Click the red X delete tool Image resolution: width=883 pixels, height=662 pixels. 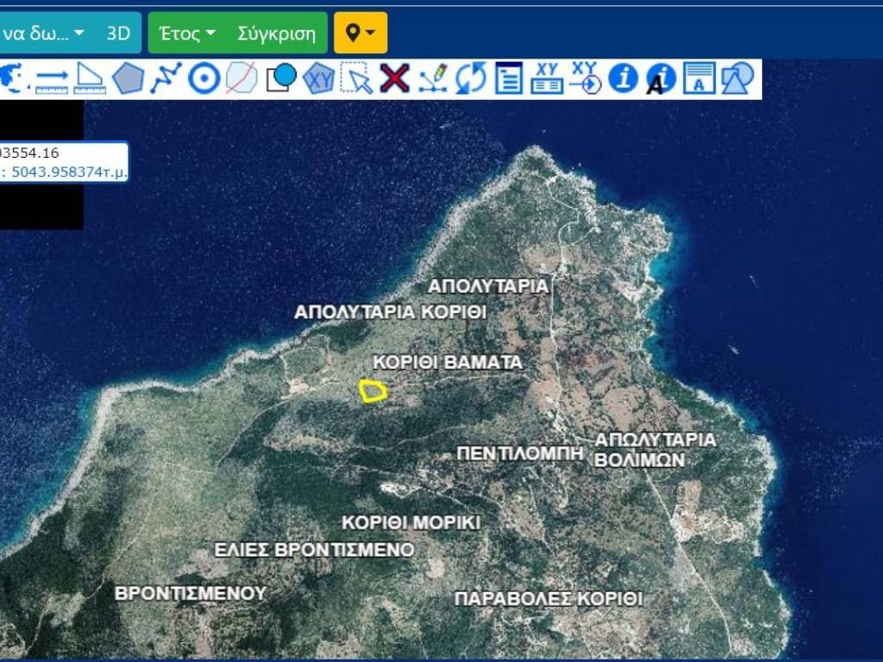(394, 78)
